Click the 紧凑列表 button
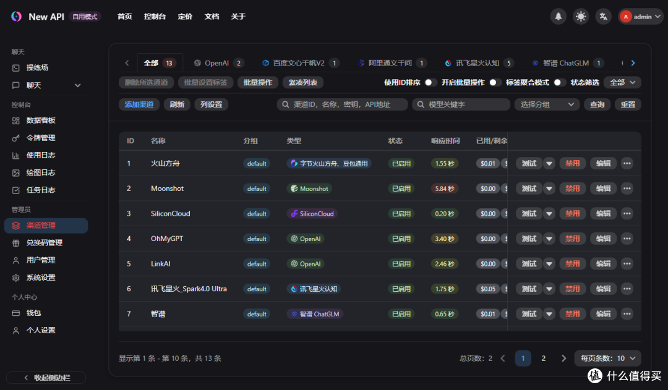 303,83
